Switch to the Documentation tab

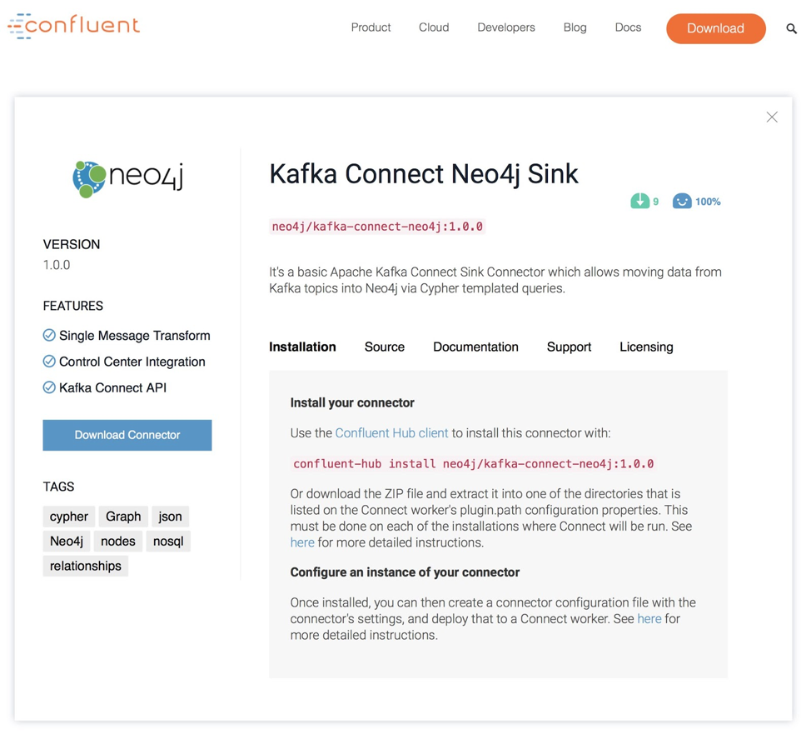tap(475, 347)
